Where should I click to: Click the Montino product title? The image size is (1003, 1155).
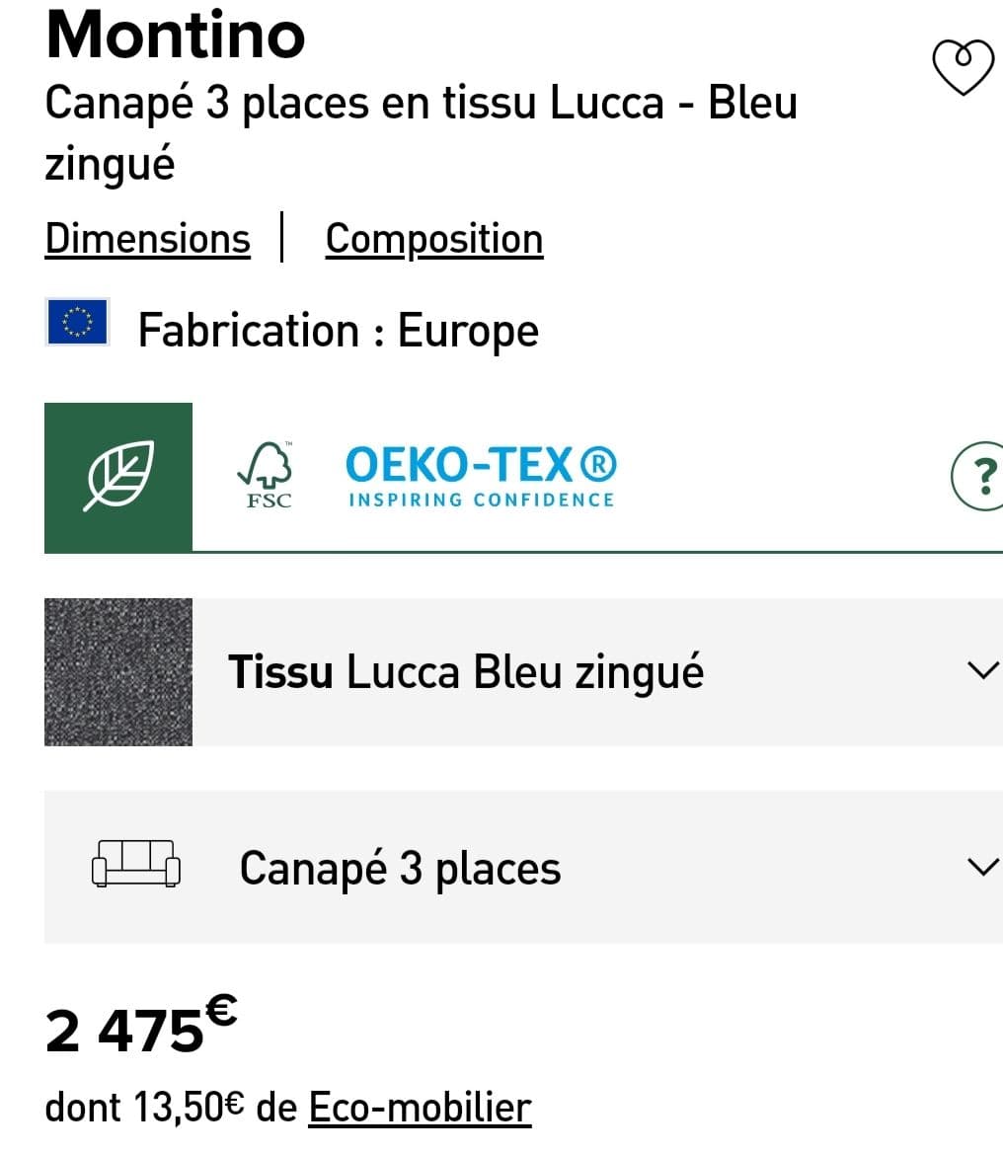176,36
